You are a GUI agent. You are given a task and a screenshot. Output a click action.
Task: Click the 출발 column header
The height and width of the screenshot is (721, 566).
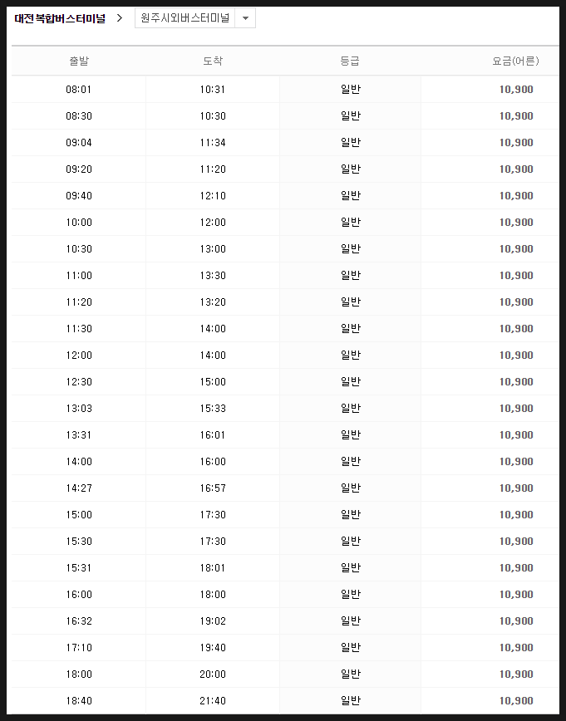(79, 61)
